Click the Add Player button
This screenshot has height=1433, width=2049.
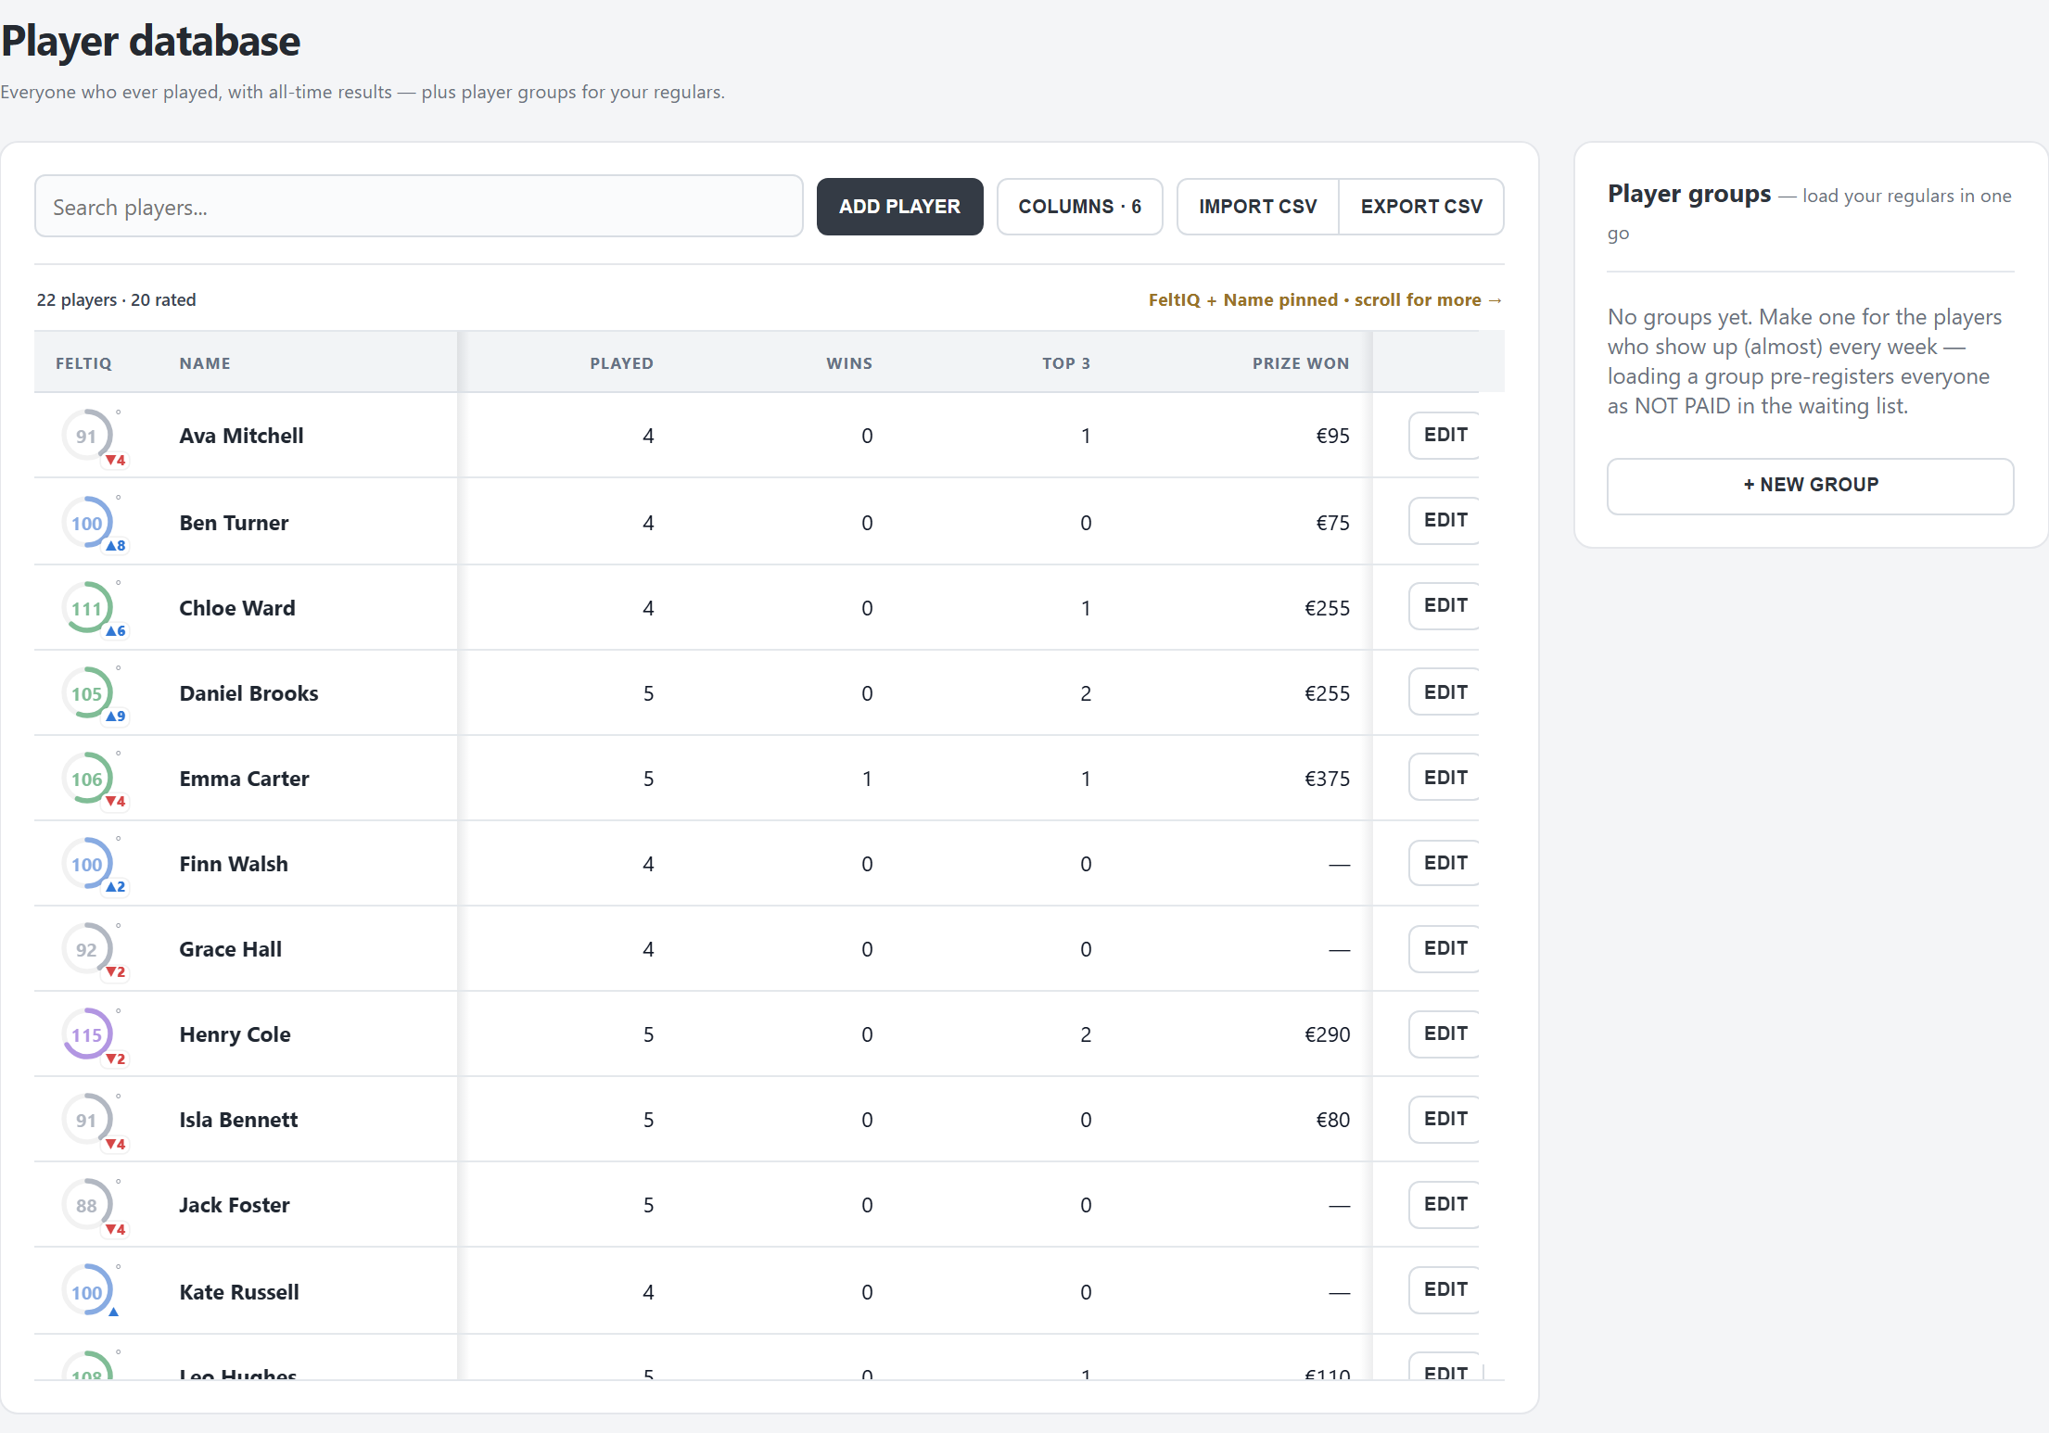click(899, 207)
